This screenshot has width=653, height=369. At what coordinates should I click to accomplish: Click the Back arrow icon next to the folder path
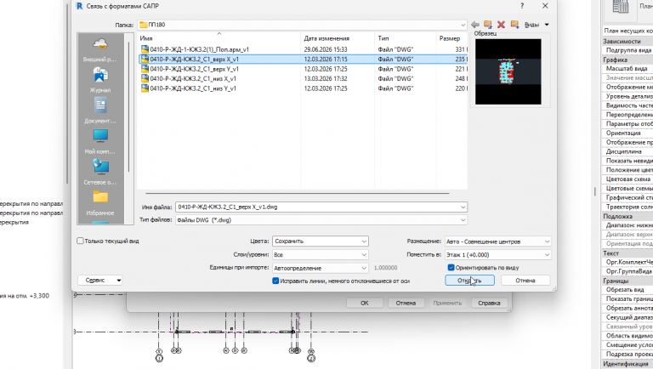click(x=474, y=25)
